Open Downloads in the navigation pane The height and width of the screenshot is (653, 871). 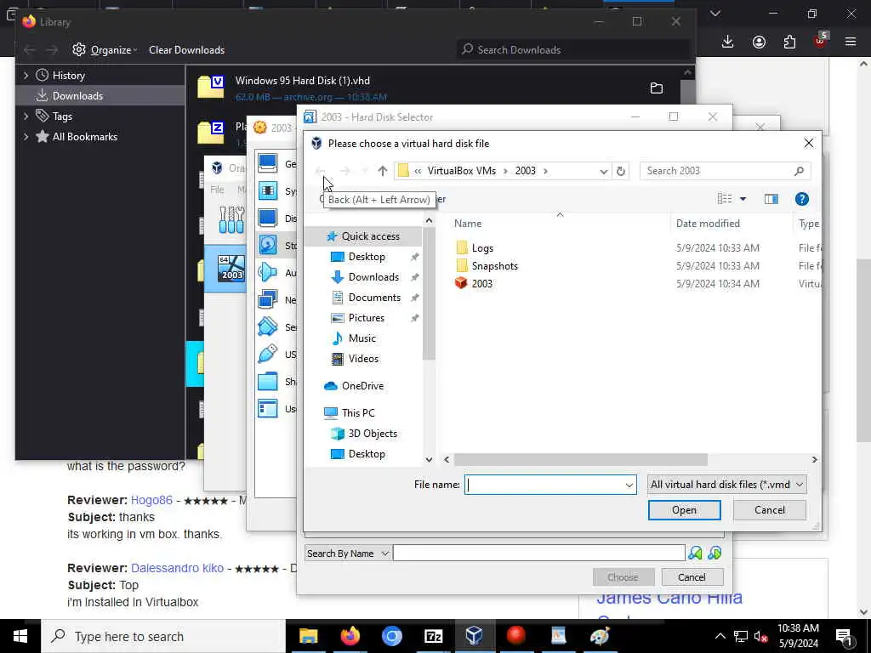(x=373, y=277)
